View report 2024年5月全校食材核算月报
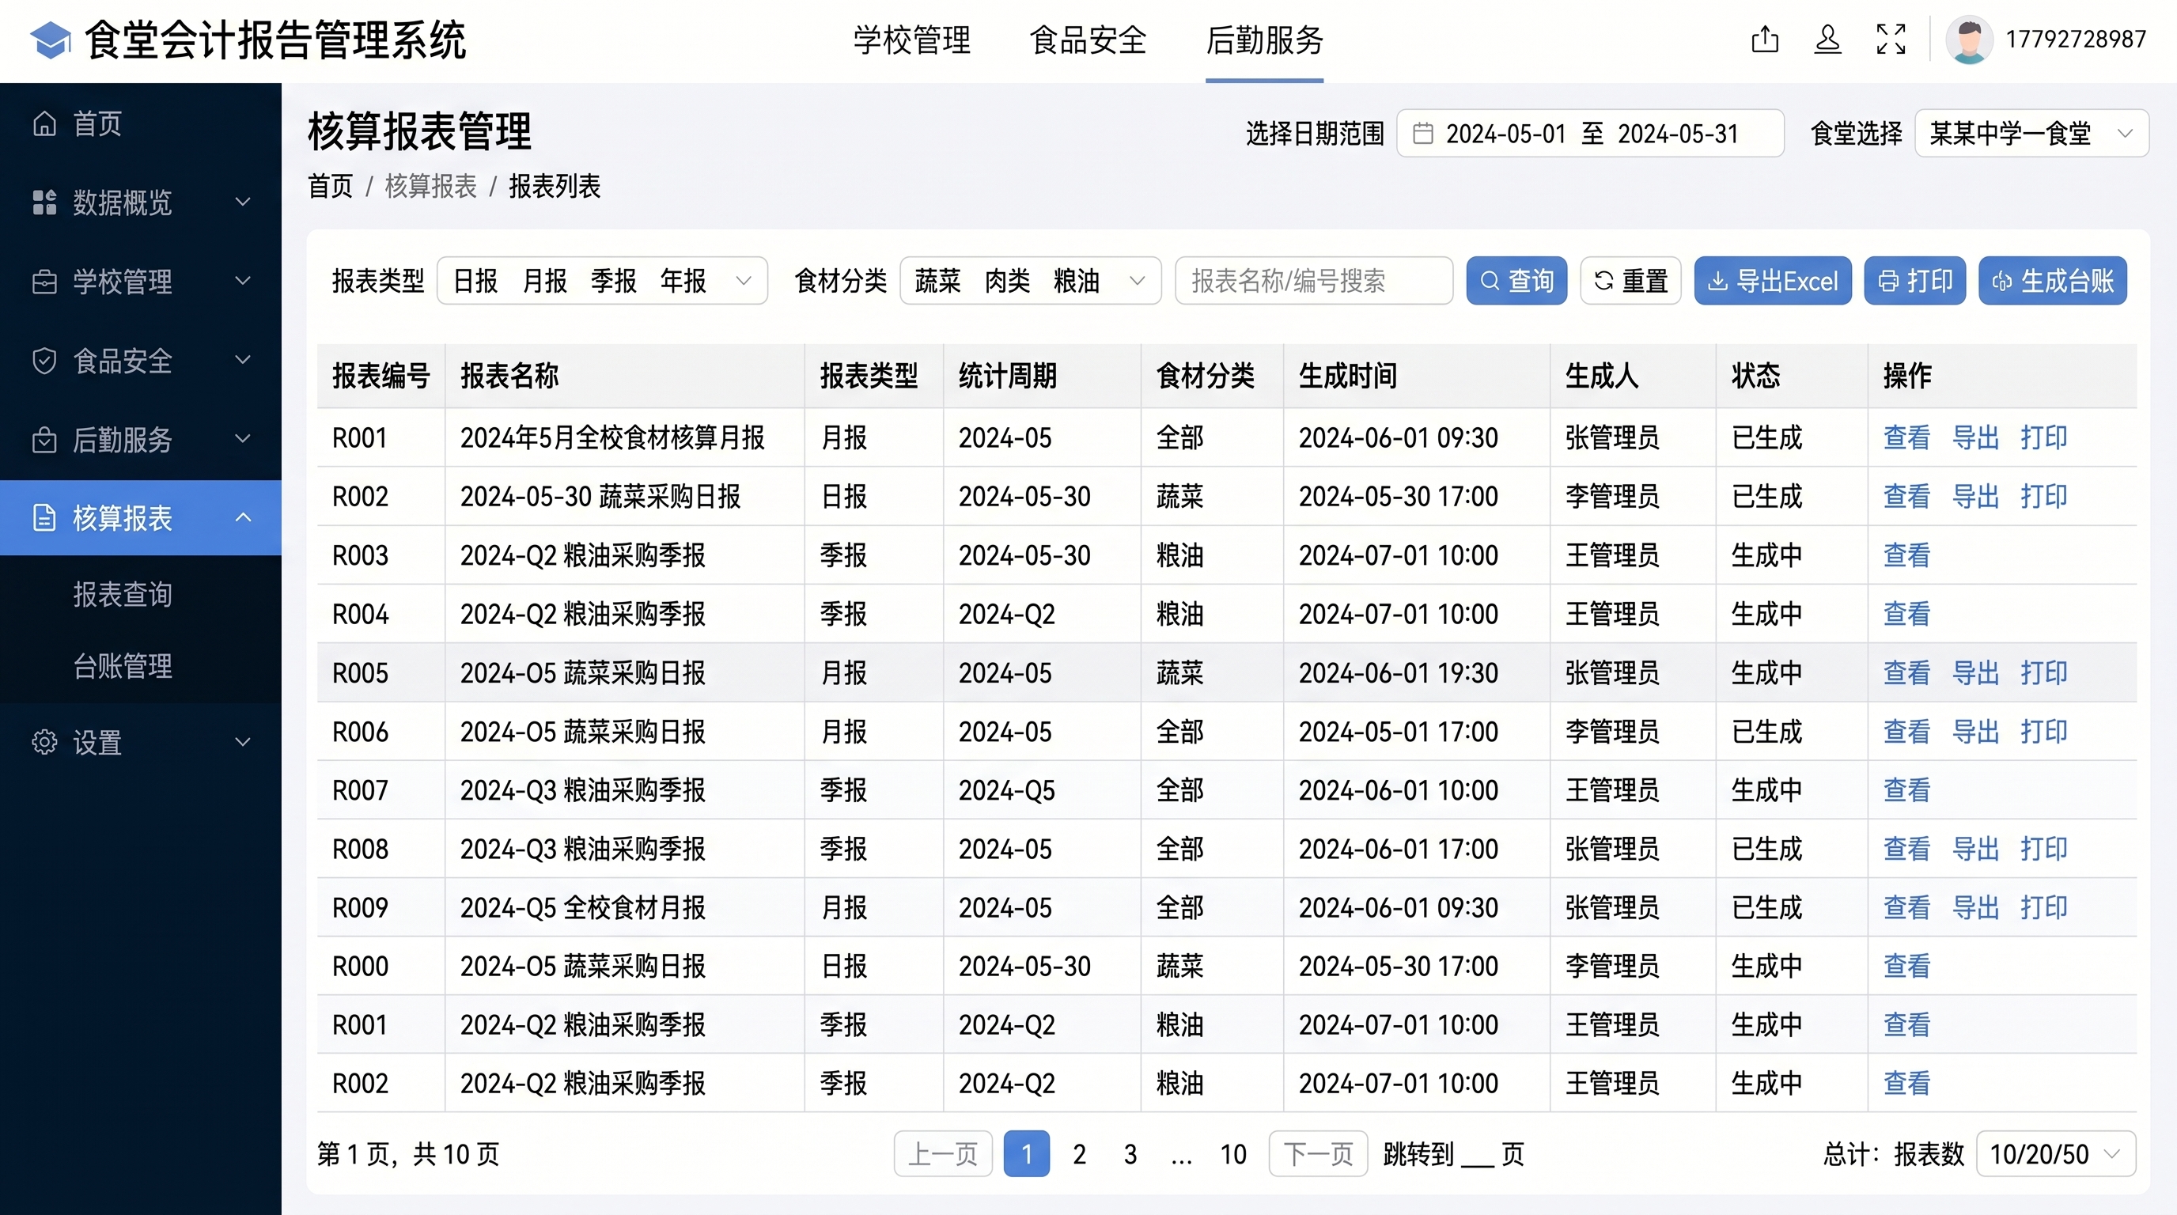The height and width of the screenshot is (1215, 2177). tap(1906, 437)
